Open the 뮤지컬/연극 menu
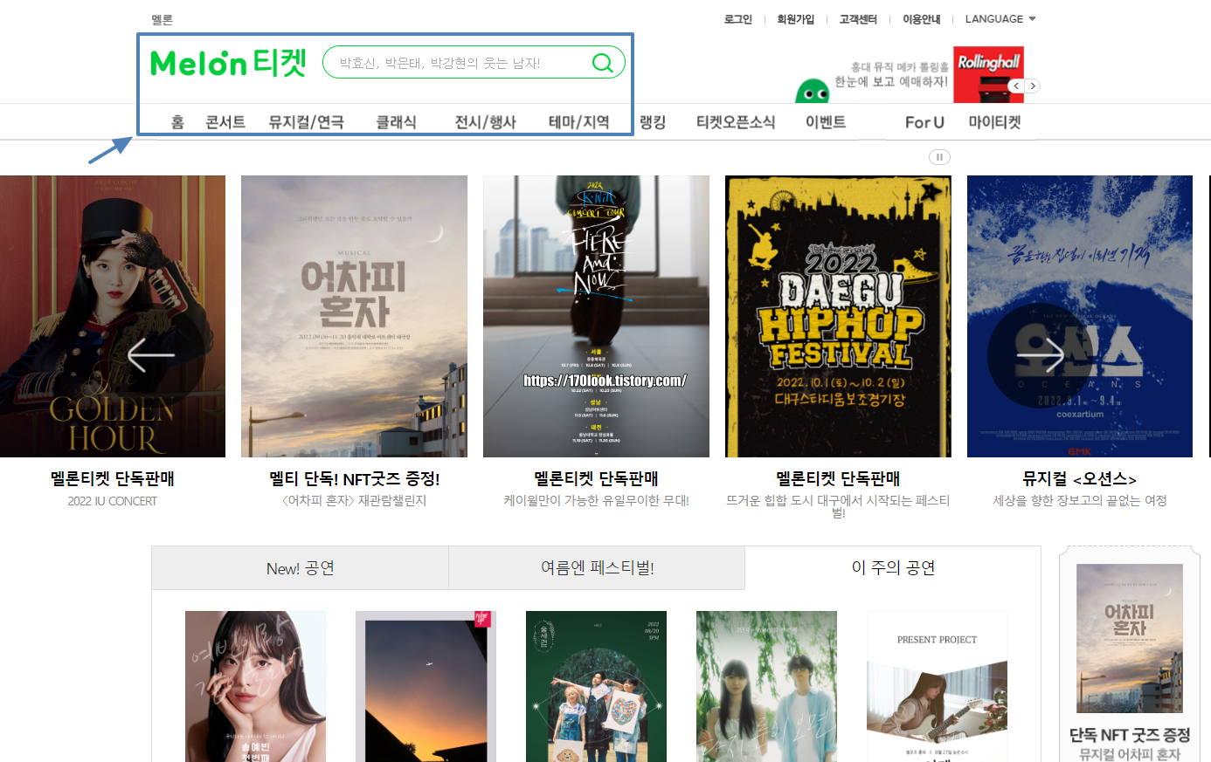The width and height of the screenshot is (1211, 762). pyautogui.click(x=306, y=122)
